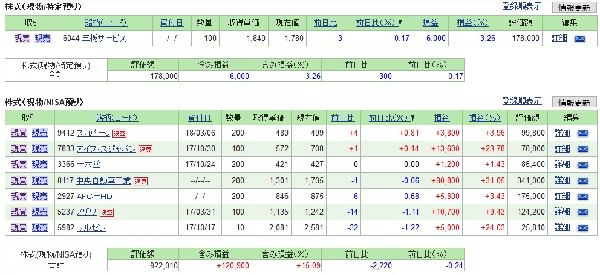600x275 pixels.
Task: Sort 特定預り table by 前日比(%) header
Action: pos(376,22)
